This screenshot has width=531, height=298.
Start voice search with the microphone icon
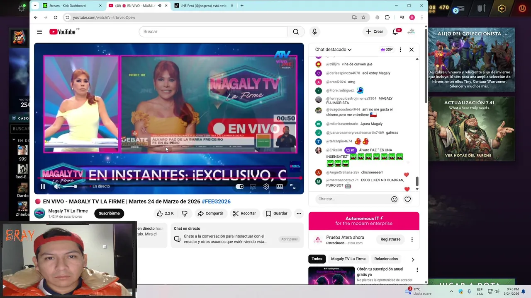[x=314, y=32]
